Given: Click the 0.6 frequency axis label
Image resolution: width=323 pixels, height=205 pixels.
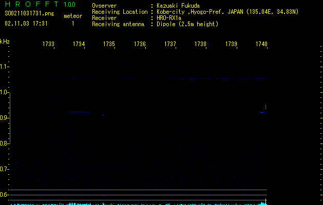Looking at the screenshot, I should tap(5, 195).
